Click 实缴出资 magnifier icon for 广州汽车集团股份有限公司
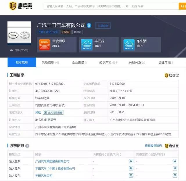This screenshot has height=181, width=186. 175,161
